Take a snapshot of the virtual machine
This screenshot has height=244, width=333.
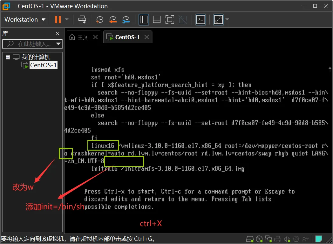point(99,19)
